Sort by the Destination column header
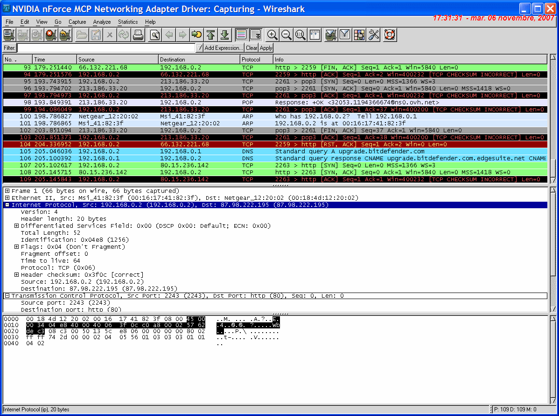559x416 pixels. (x=199, y=60)
